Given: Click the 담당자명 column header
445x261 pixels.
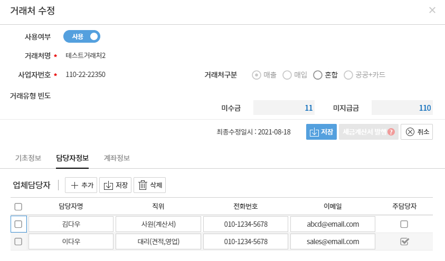Looking at the screenshot, I should point(71,206).
